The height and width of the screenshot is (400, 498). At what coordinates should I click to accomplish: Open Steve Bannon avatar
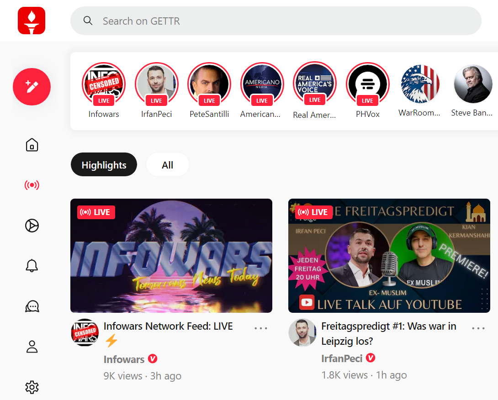473,84
